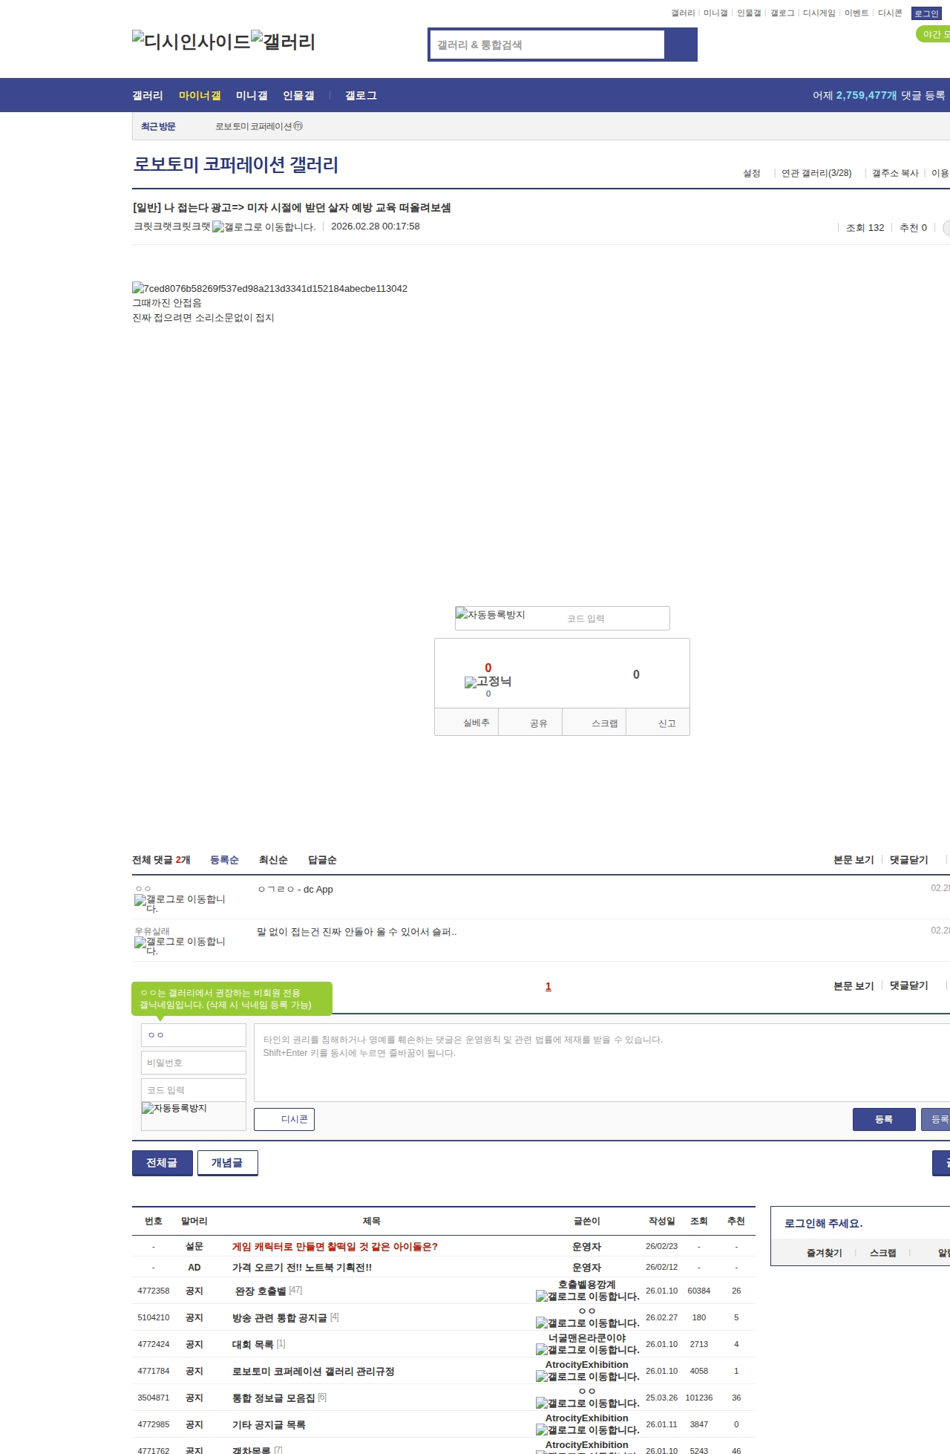Open the 디시콘 link in the header links

click(890, 13)
